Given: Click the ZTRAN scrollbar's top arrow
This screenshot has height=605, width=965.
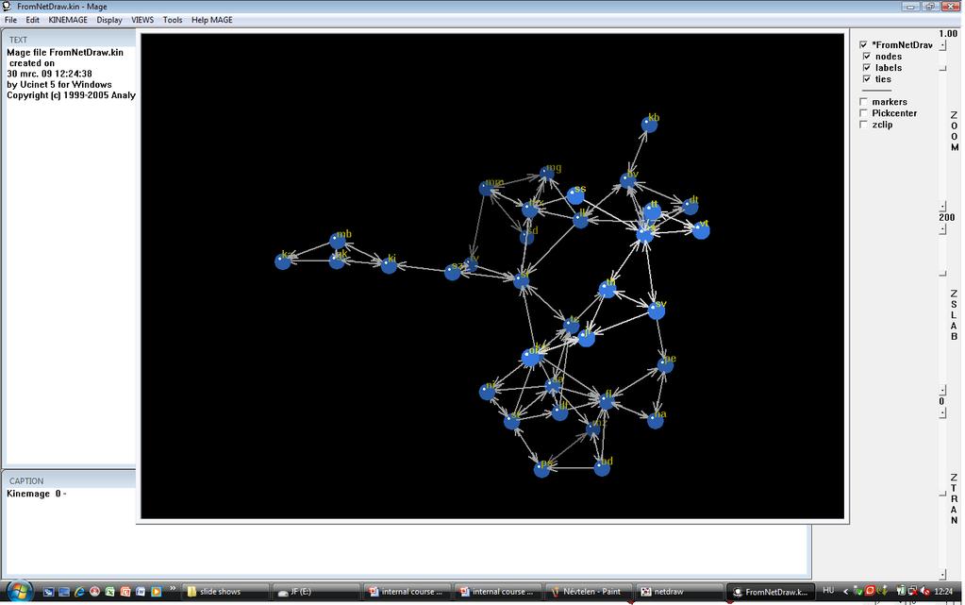Looking at the screenshot, I should click(x=943, y=413).
